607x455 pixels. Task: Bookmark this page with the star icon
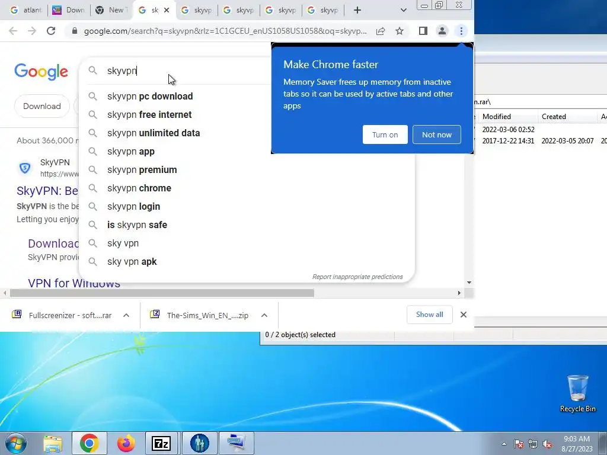pos(400,31)
